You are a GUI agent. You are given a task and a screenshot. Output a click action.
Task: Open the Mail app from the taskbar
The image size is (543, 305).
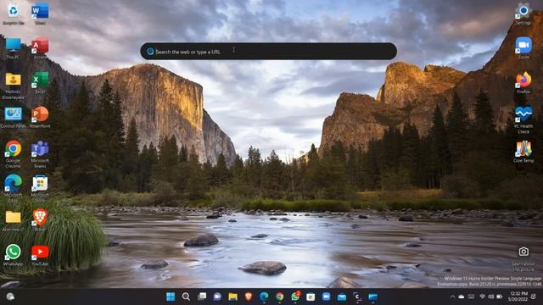[x=342, y=297]
